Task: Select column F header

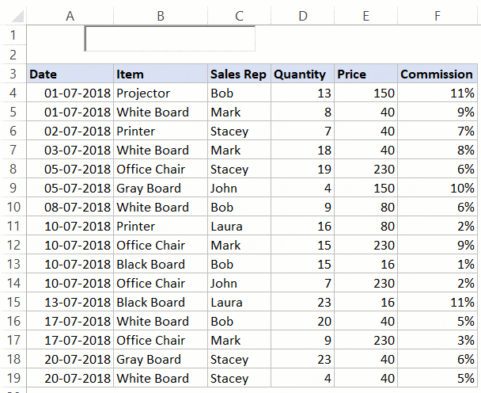Action: [x=437, y=16]
